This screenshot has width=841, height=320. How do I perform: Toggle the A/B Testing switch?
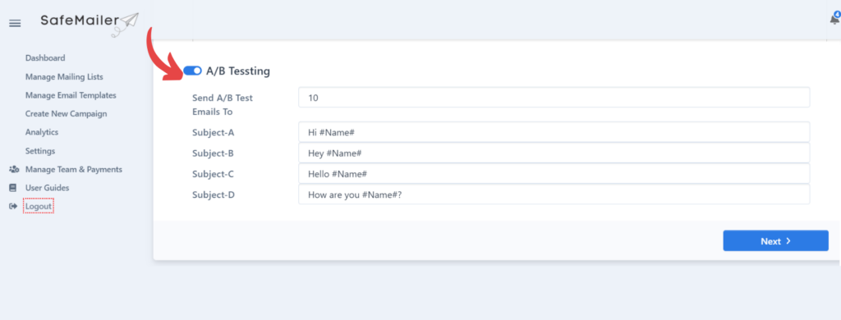coord(192,71)
